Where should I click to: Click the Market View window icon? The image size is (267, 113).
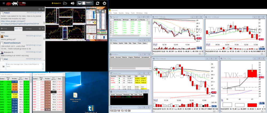(x=111, y=73)
